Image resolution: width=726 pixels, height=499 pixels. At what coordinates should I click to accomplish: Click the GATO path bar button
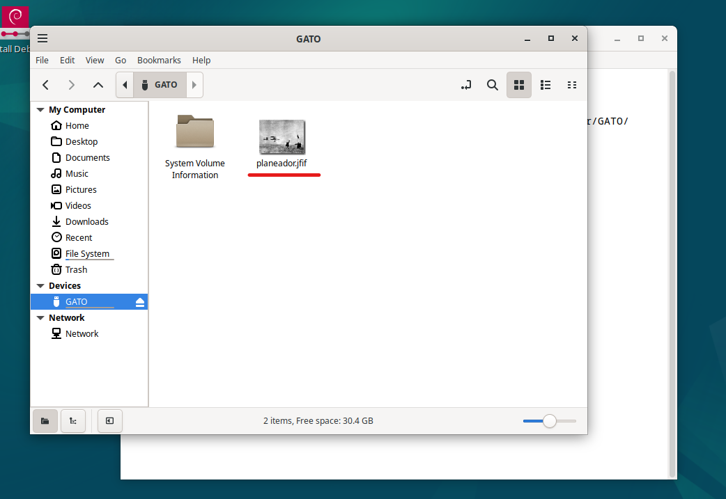point(160,85)
